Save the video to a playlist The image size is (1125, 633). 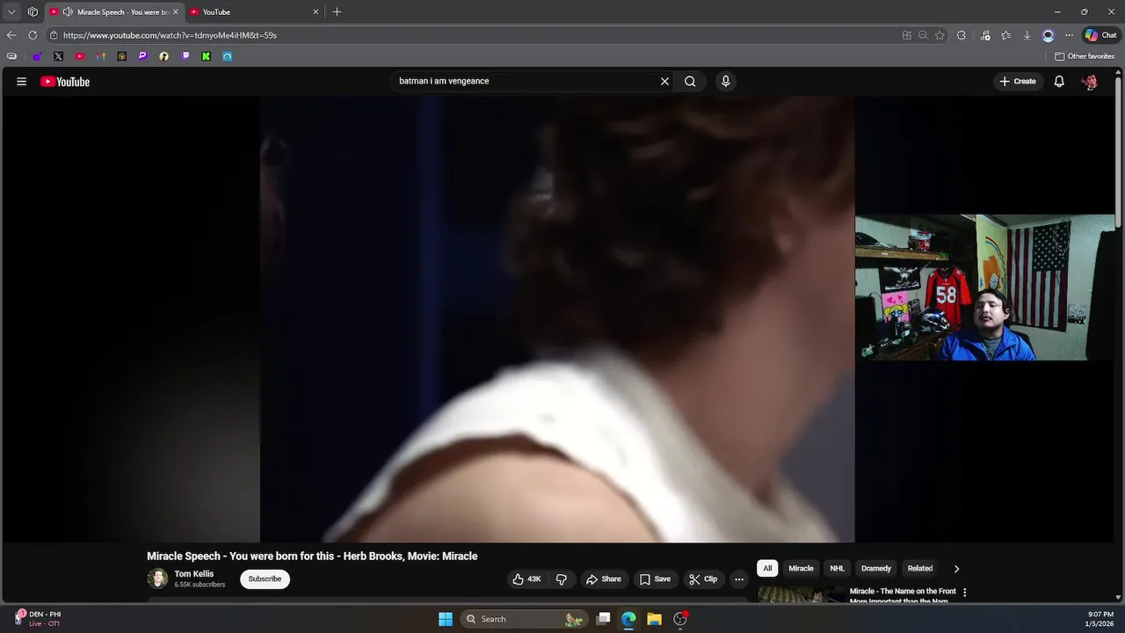pos(656,578)
